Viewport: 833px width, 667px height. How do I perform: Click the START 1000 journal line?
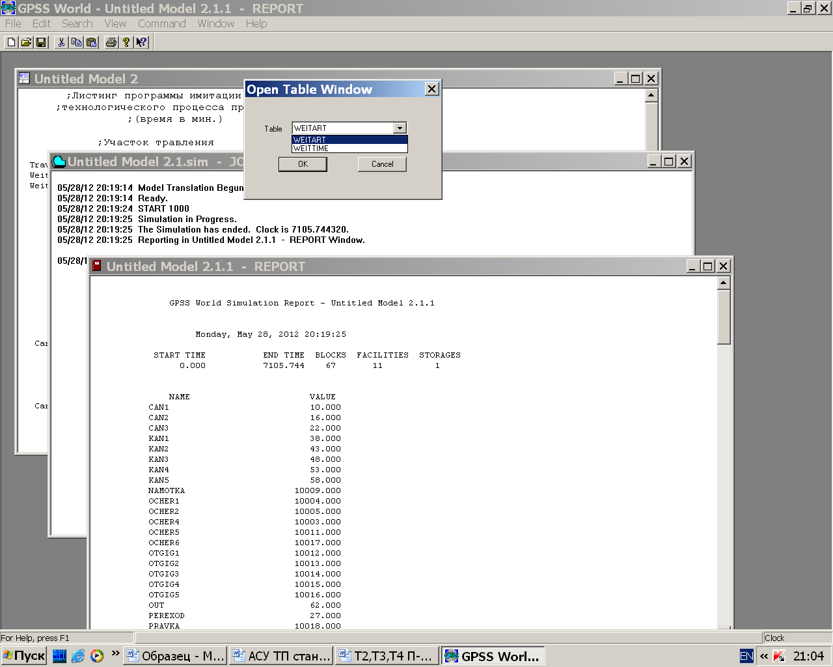click(123, 208)
